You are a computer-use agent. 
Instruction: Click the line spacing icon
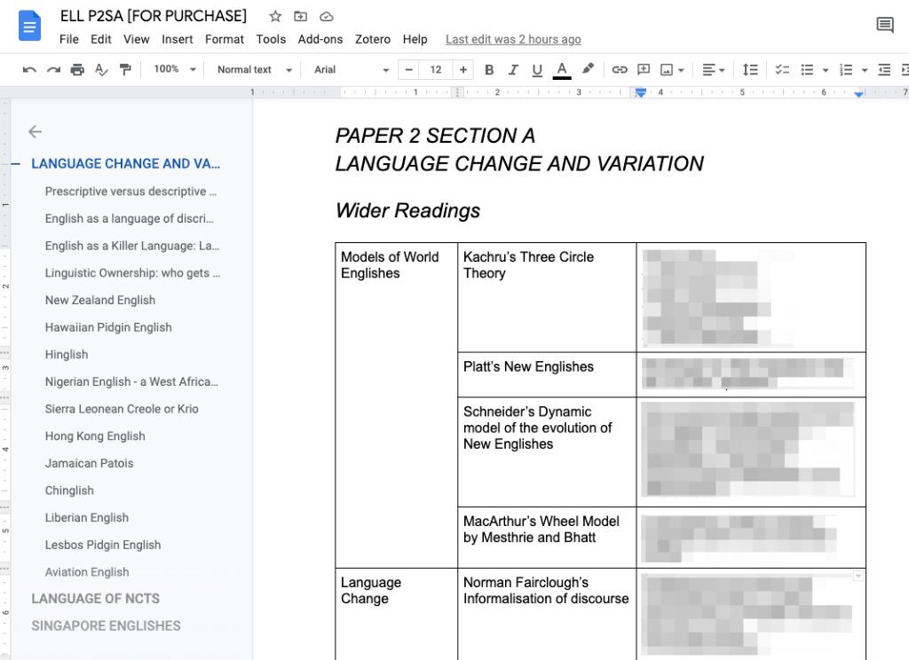(x=750, y=69)
